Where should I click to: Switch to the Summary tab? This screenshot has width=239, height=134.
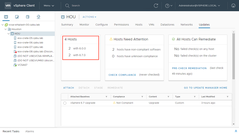click(67, 25)
